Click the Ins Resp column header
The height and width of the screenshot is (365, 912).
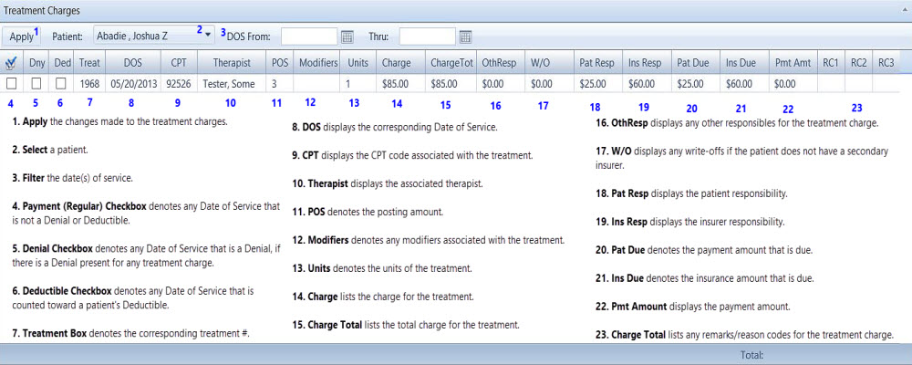[x=645, y=63]
